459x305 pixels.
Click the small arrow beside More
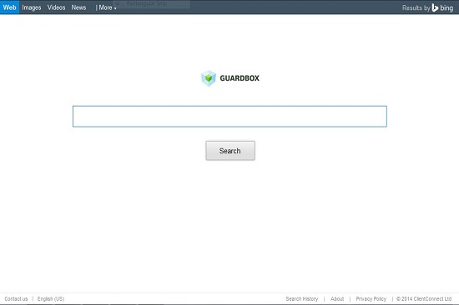(x=115, y=8)
